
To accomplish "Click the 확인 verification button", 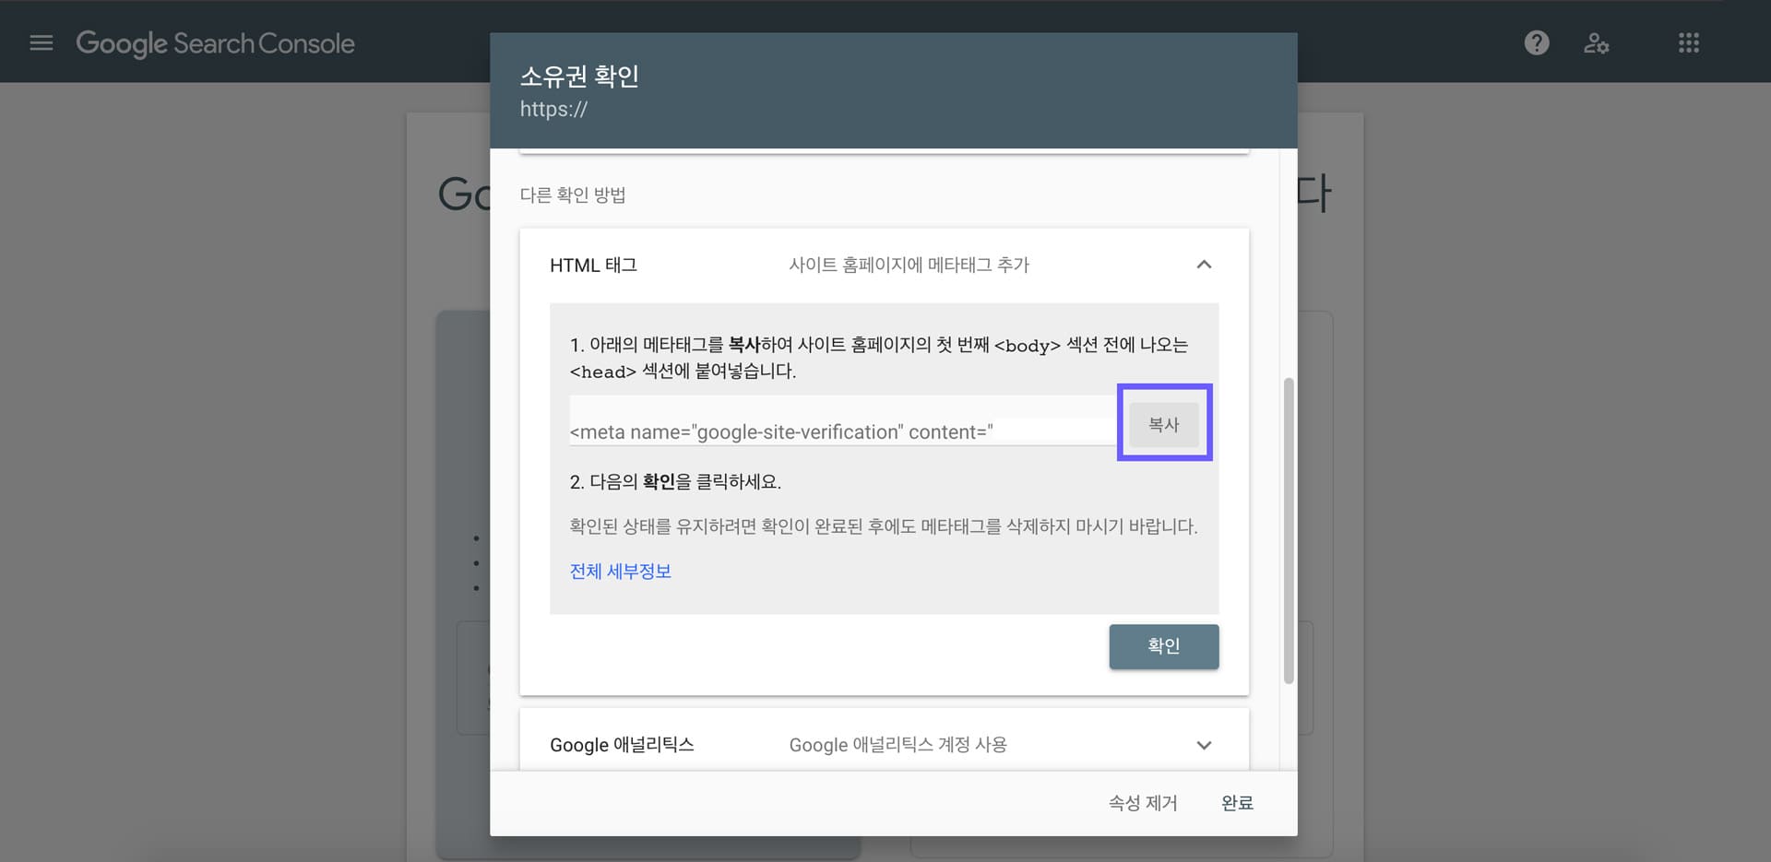I will pos(1163,646).
